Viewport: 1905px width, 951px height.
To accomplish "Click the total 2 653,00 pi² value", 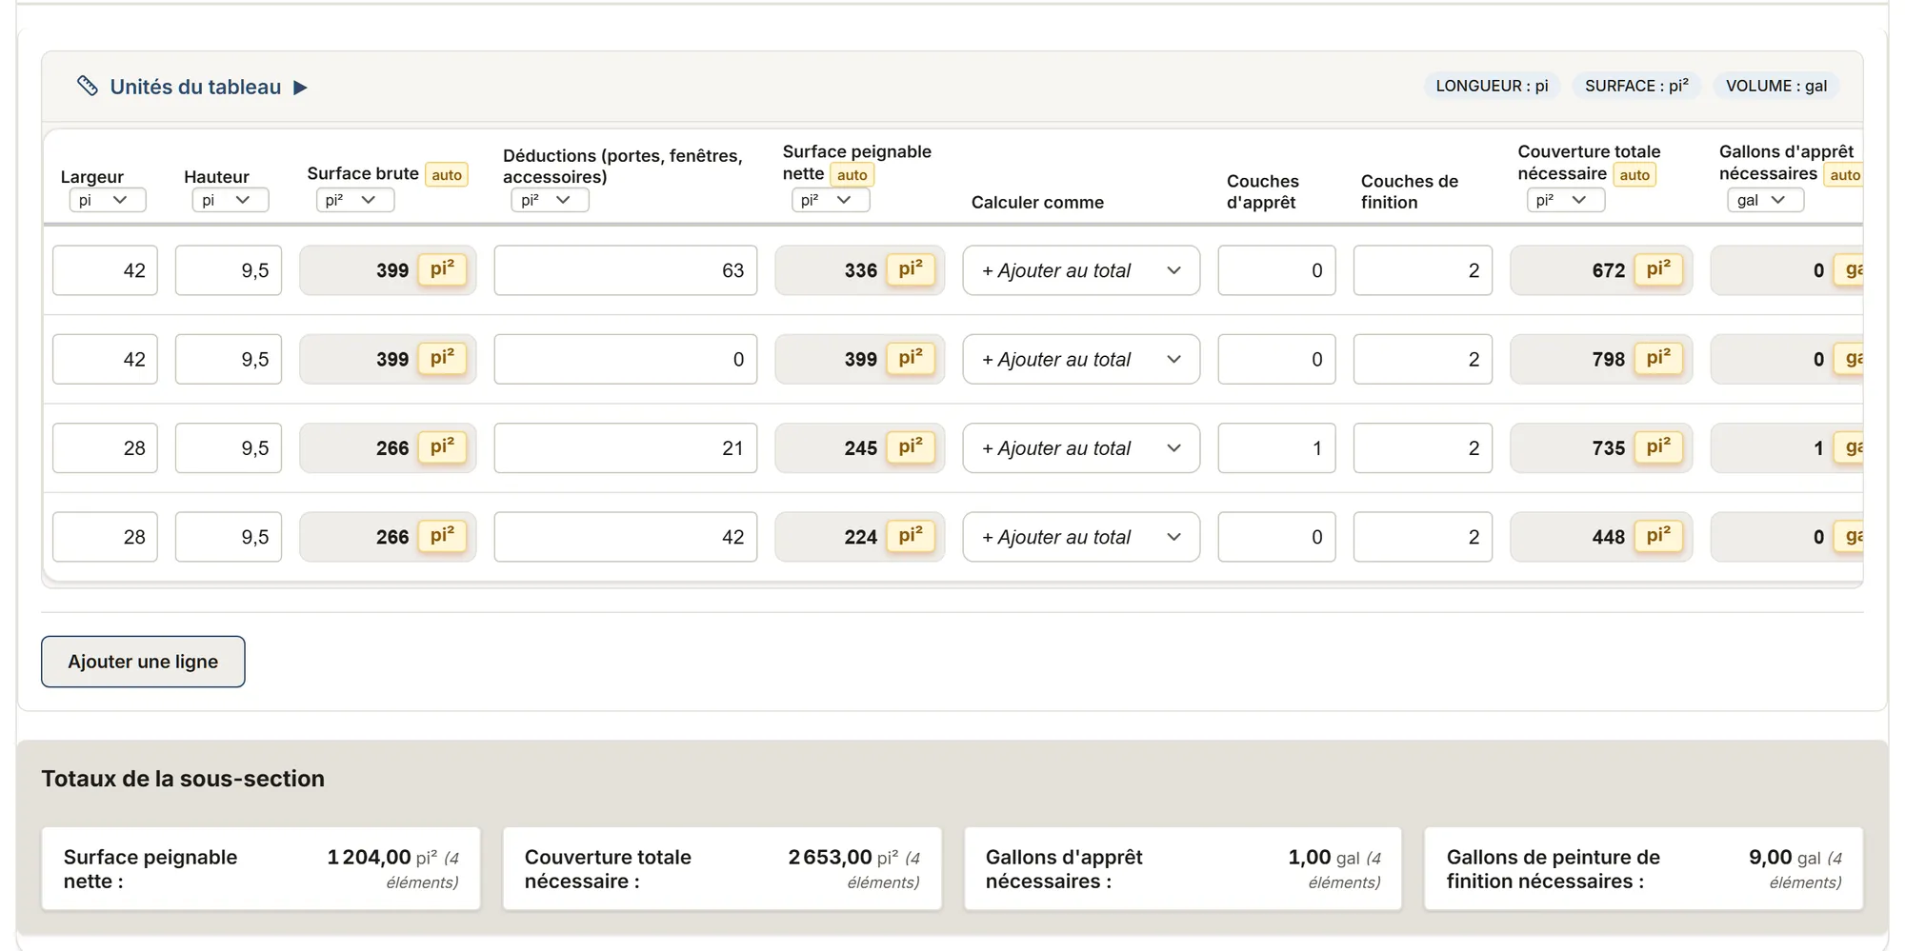I will (843, 858).
